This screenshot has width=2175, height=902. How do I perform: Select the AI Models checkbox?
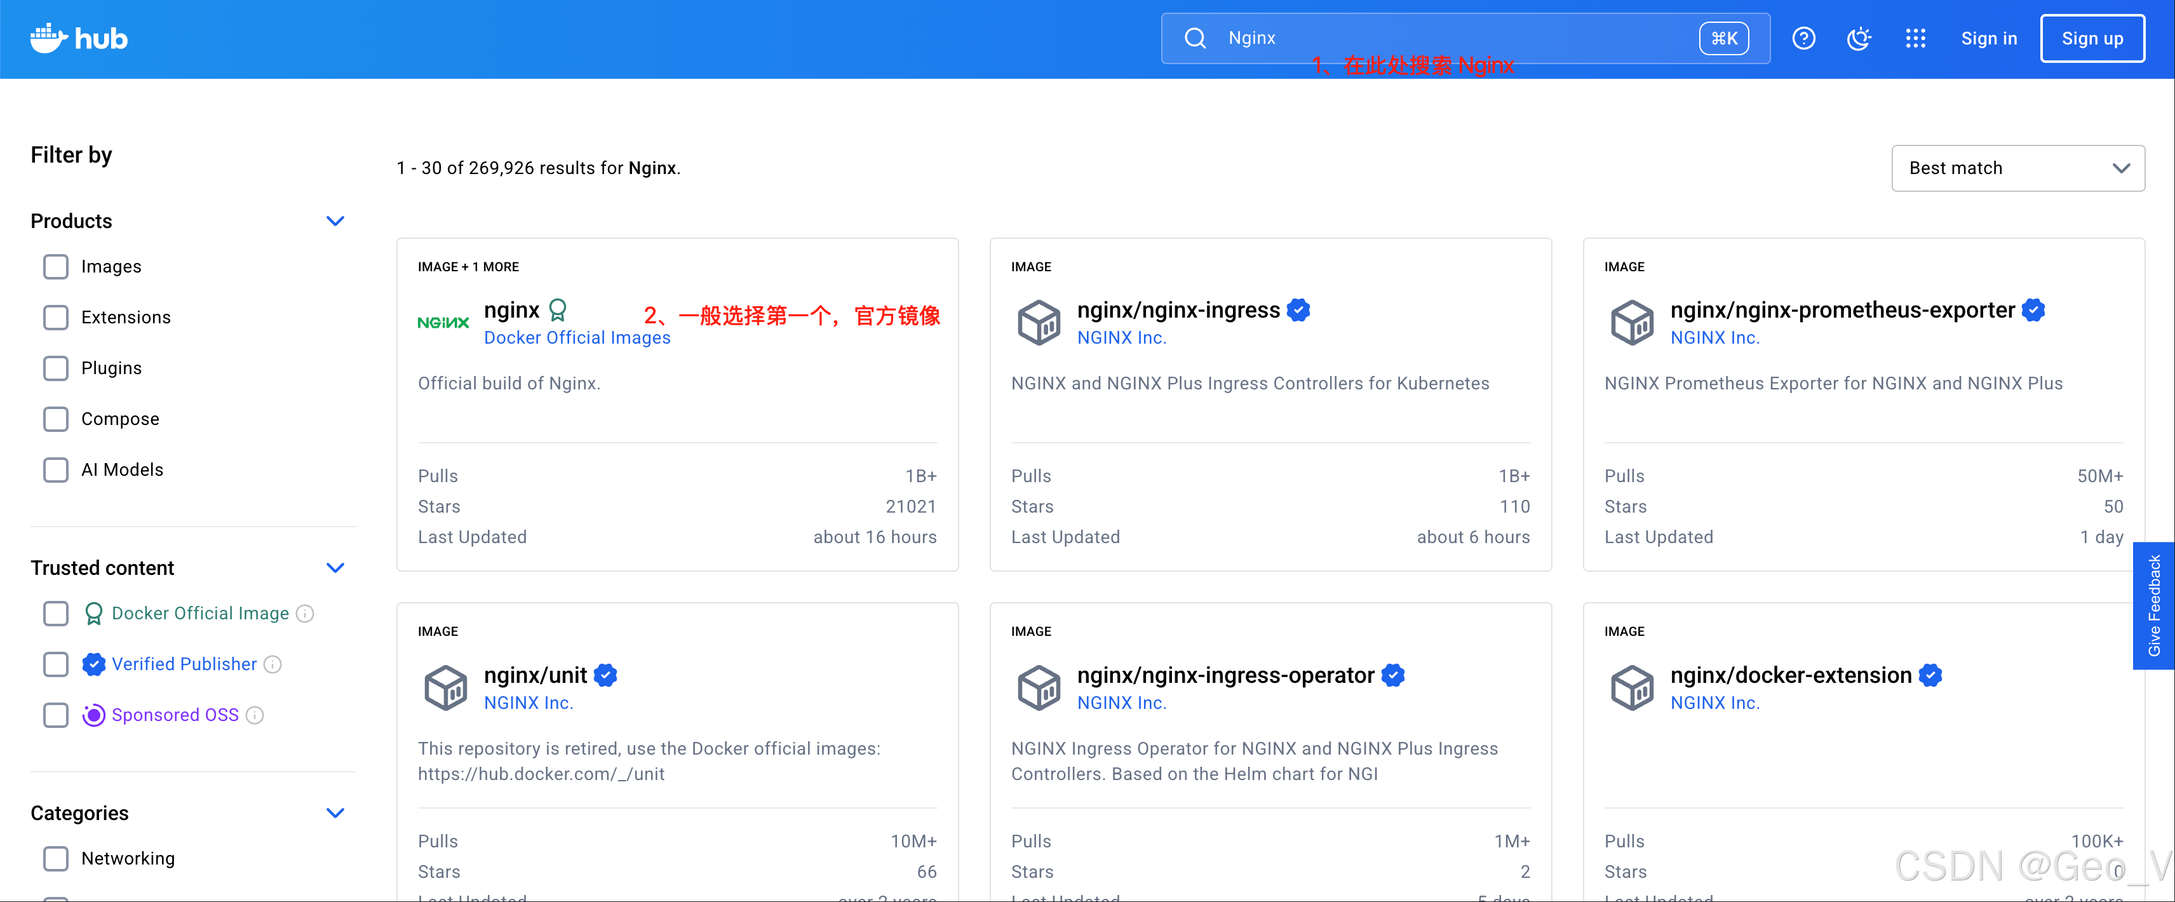[x=56, y=469]
